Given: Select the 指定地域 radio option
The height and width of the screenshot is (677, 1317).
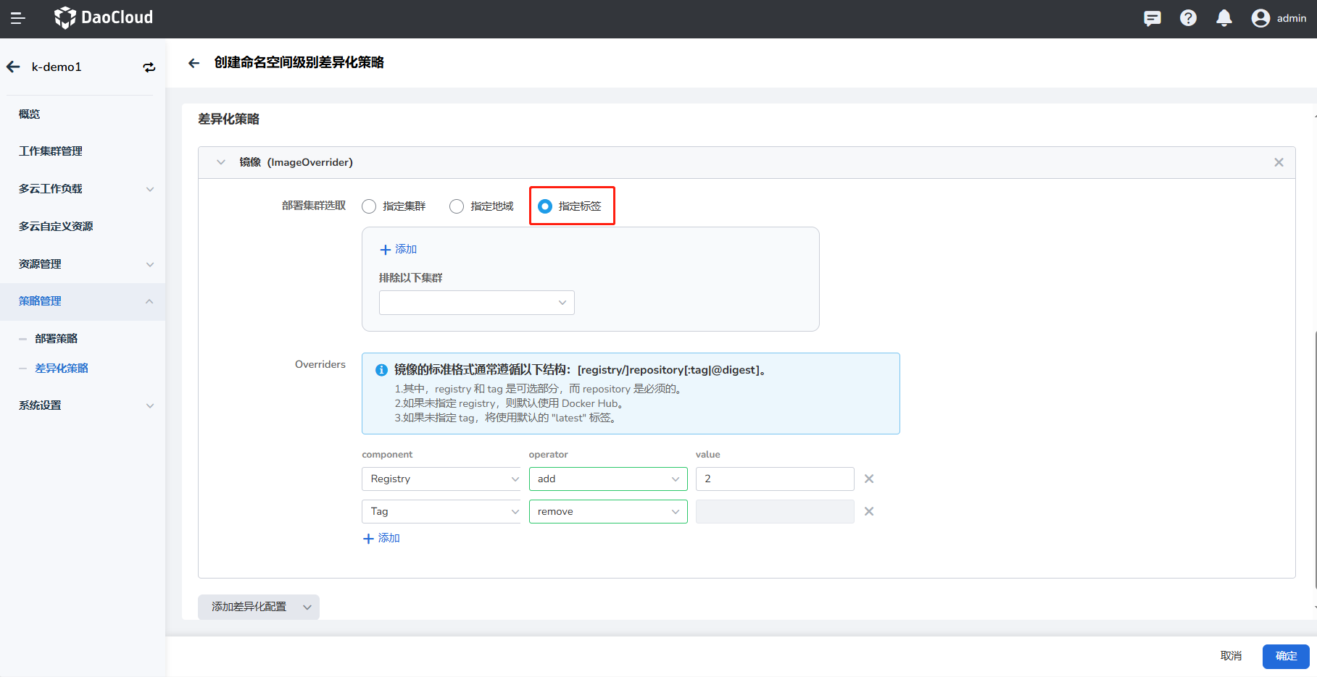Looking at the screenshot, I should [457, 206].
